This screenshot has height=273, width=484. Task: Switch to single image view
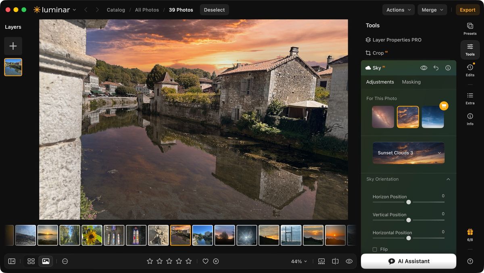click(46, 261)
